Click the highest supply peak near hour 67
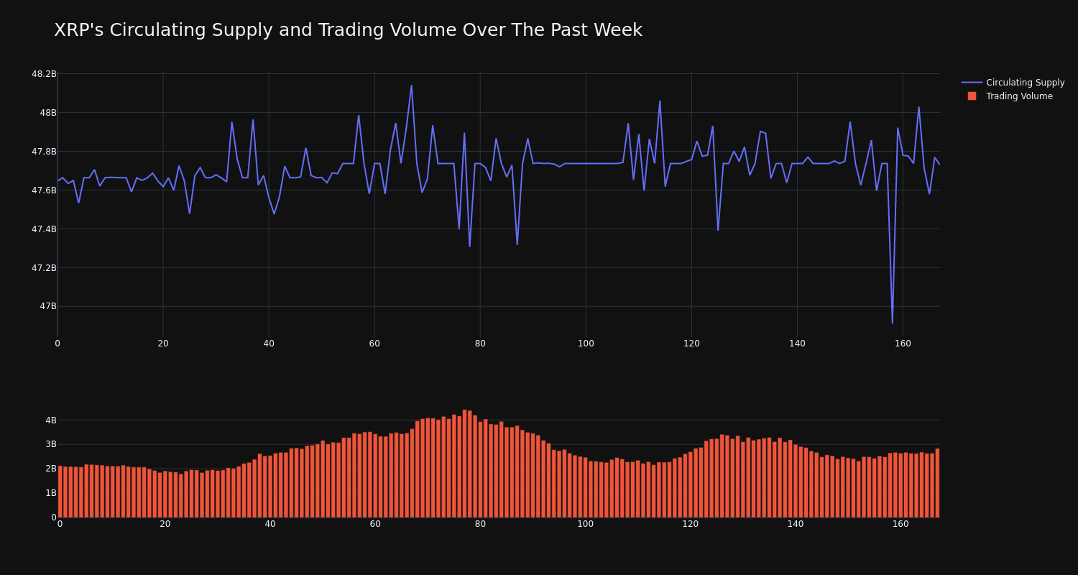 point(411,86)
